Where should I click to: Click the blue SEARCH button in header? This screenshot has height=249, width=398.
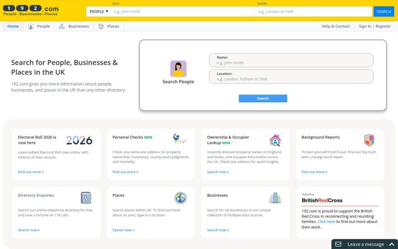(384, 12)
